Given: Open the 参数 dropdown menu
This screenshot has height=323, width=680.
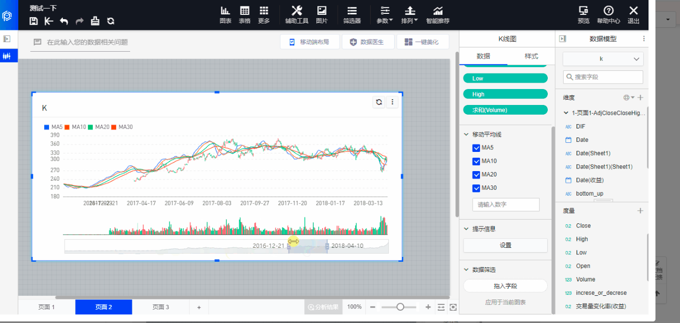Looking at the screenshot, I should (385, 14).
